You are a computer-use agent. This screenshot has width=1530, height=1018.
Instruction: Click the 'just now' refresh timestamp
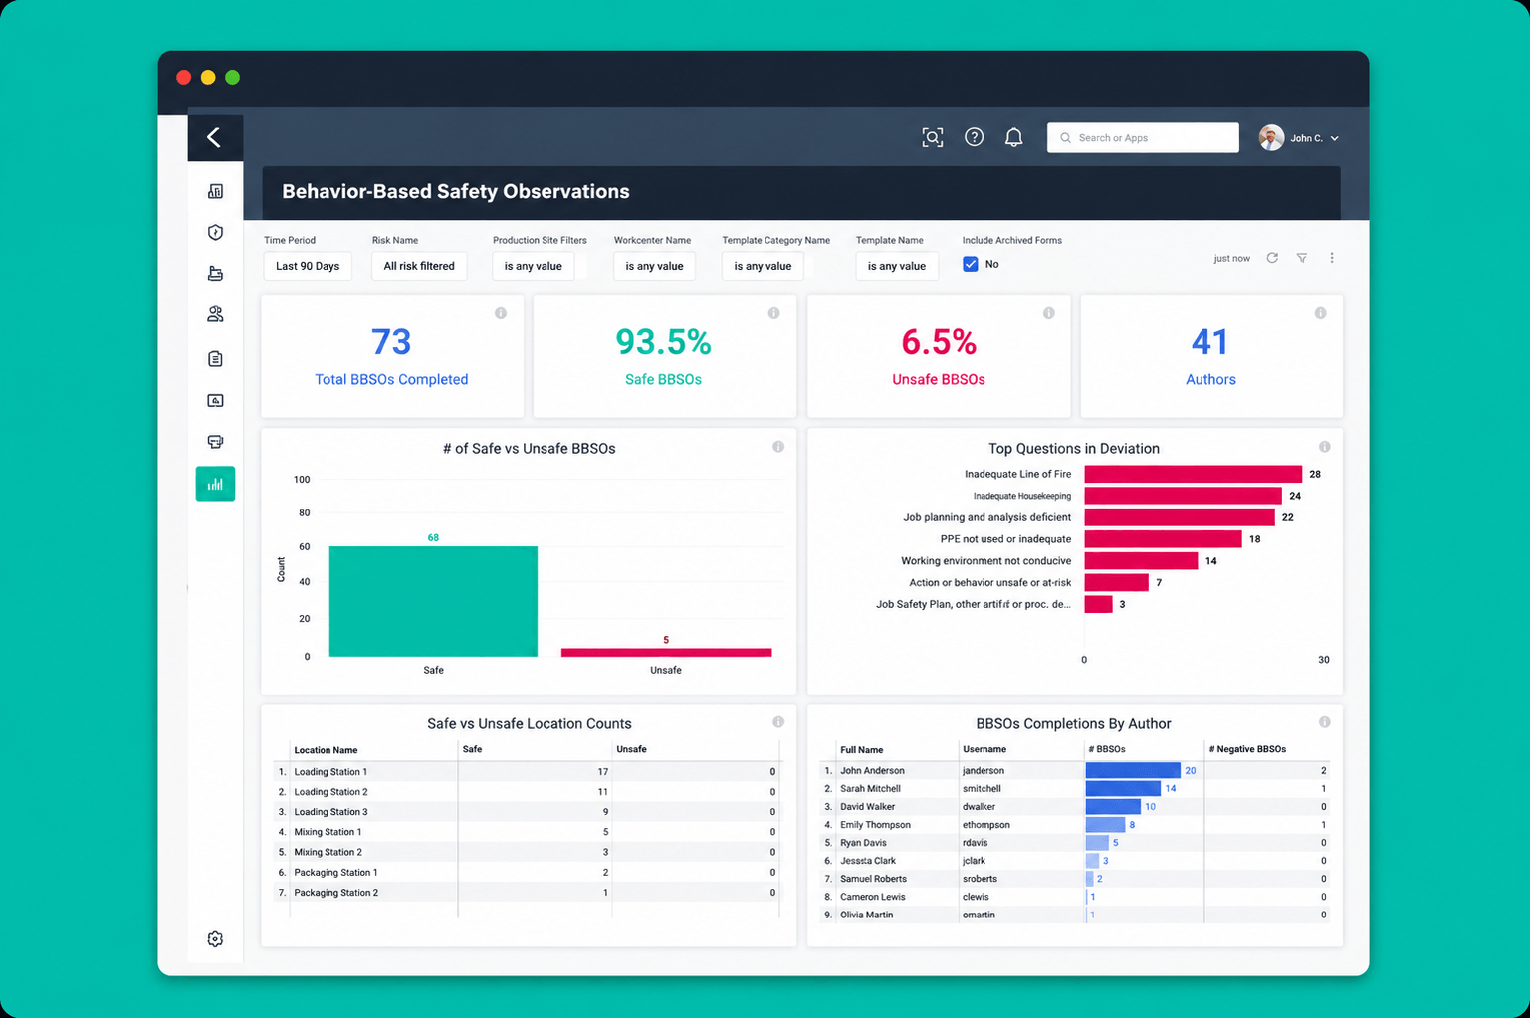coord(1231,259)
